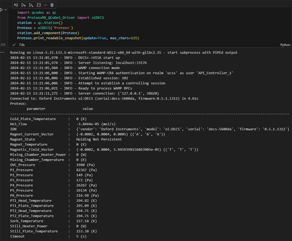
Task: Click the 7.0s execution time label
Action: (22, 45)
